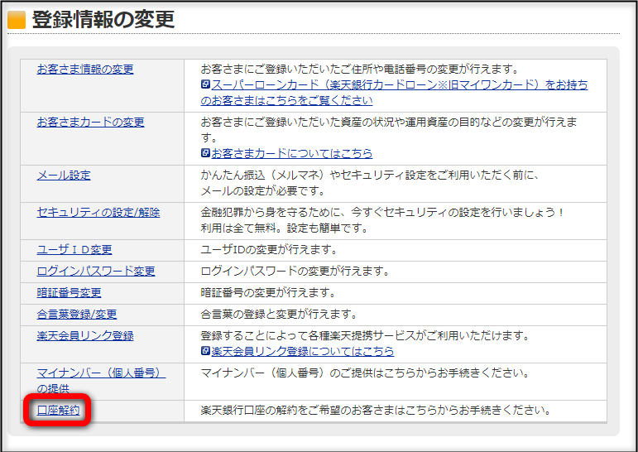
Task: Go to 楽天会員リンク登録
Action: pyautogui.click(x=85, y=336)
